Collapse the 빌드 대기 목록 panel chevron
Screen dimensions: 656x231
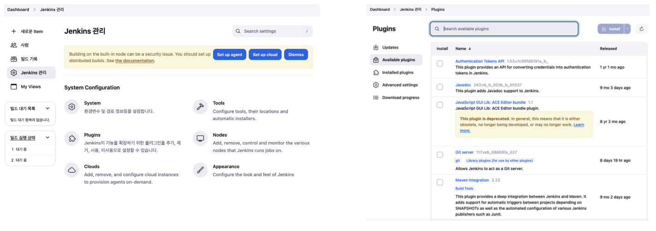click(47, 109)
